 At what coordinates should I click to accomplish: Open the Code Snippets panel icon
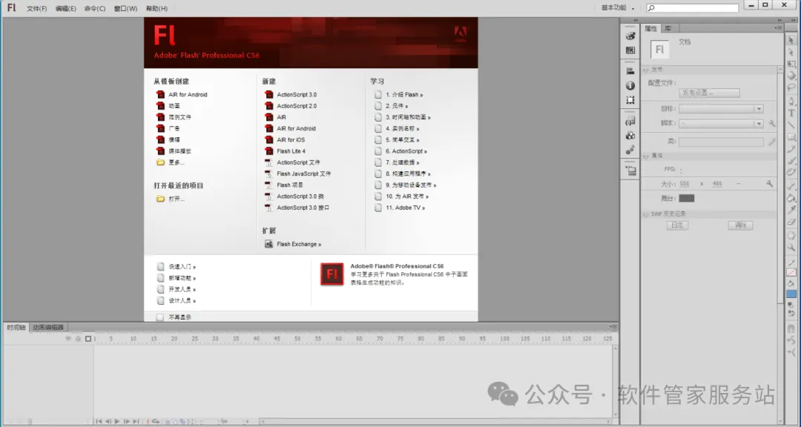pos(630,121)
